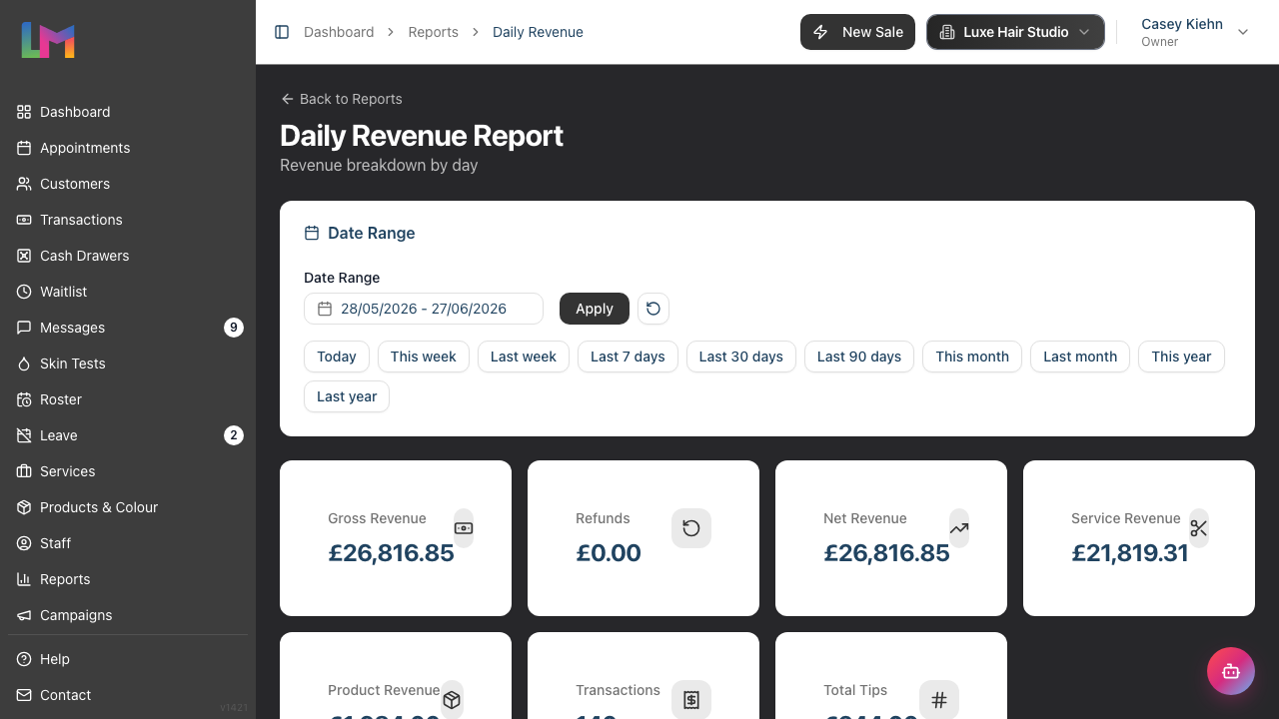Open Appointments from the sidebar
The width and height of the screenshot is (1279, 719).
click(128, 148)
